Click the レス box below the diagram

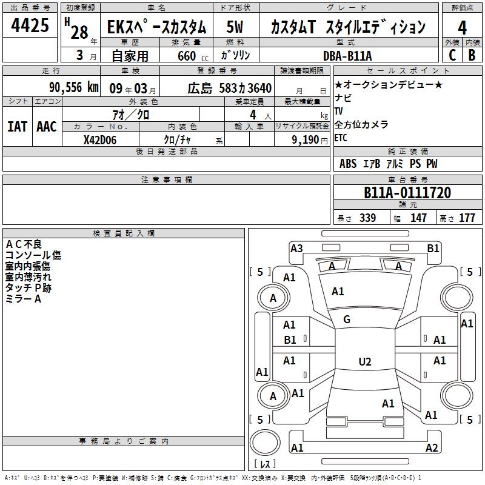point(264,464)
